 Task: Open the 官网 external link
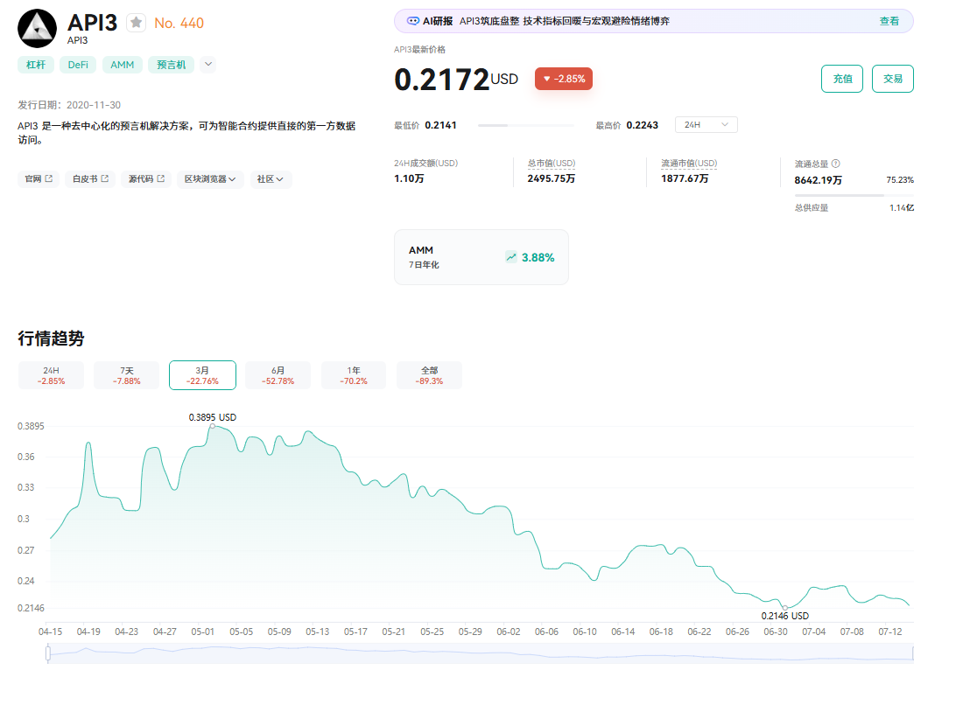pos(39,179)
